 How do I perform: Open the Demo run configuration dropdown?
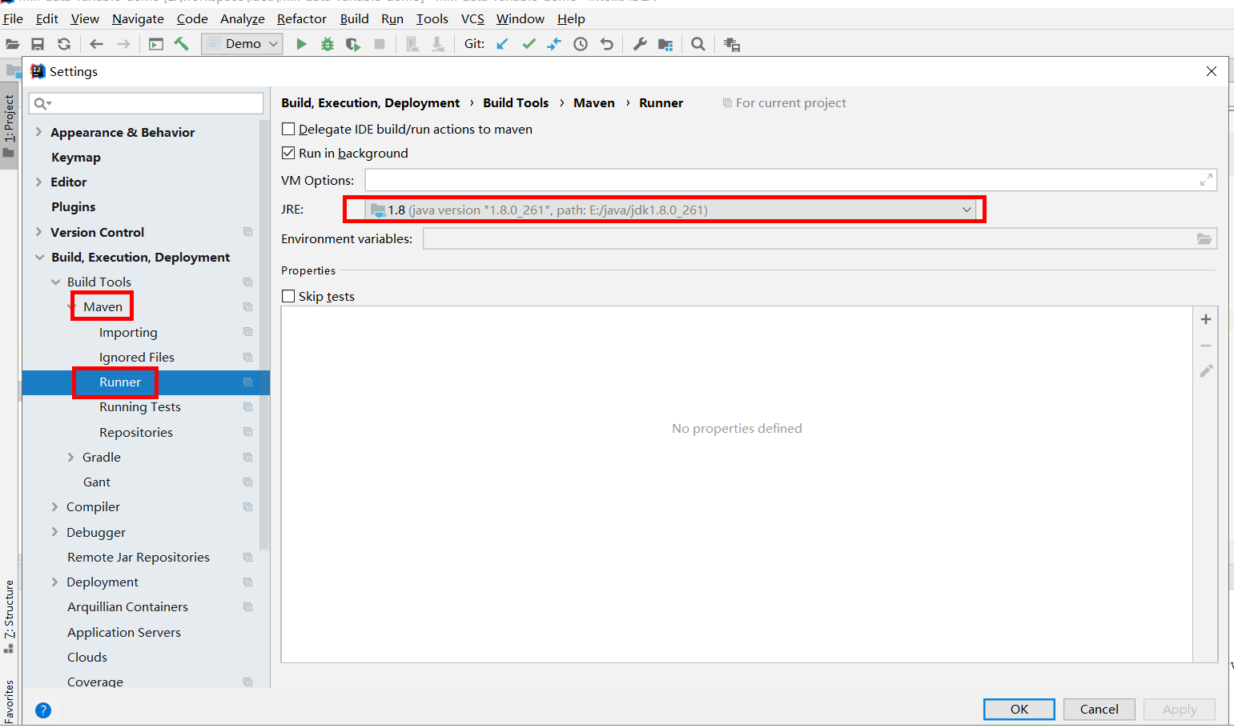[x=242, y=44]
